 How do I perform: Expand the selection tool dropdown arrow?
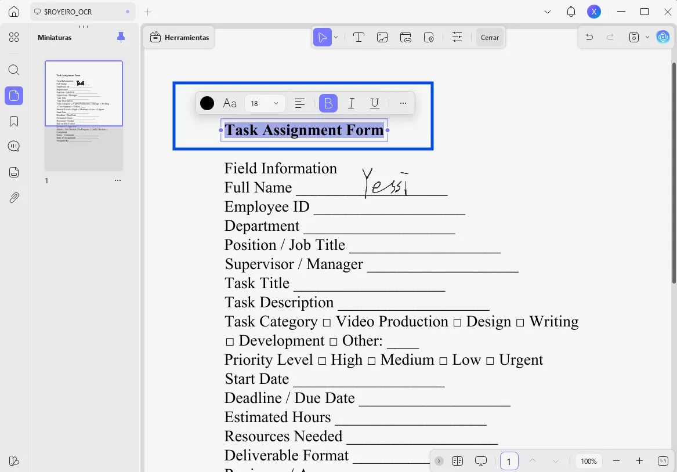(336, 37)
